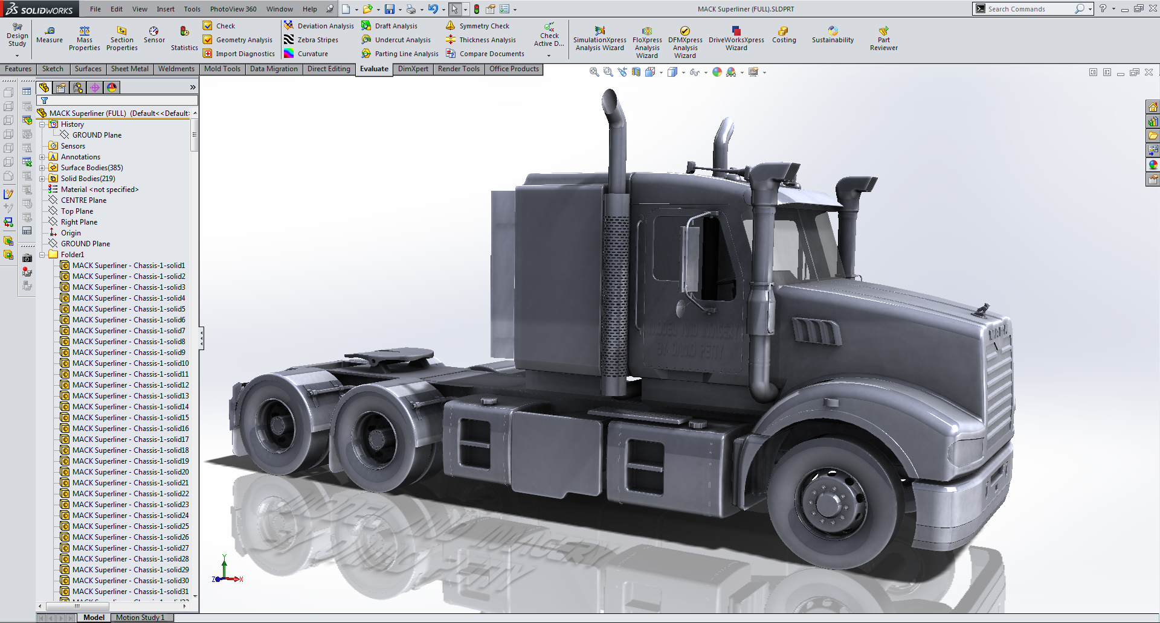
Task: Switch to the Direct Editing tab
Action: tap(329, 69)
